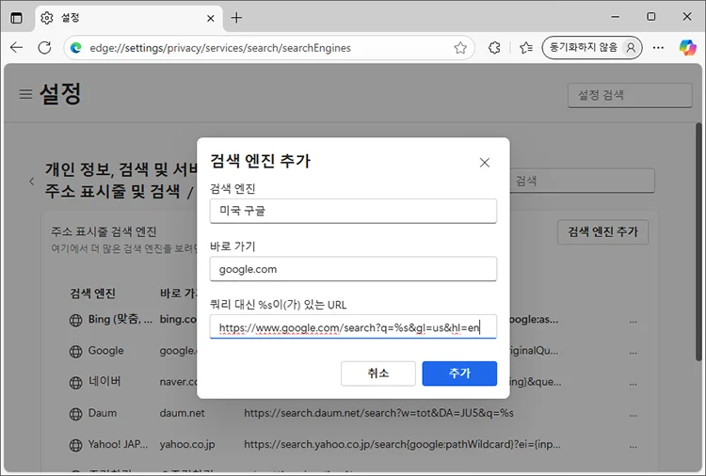Click the 네이버 engine name
706x476 pixels.
(x=104, y=382)
